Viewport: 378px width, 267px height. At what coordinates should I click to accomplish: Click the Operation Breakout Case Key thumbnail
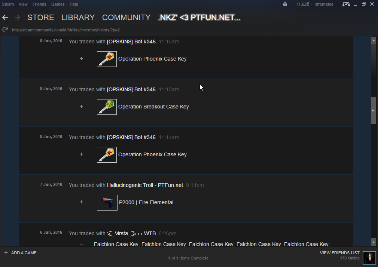pos(107,107)
